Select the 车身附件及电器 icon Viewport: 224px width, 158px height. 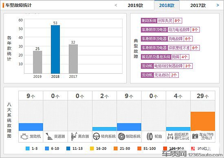point(195,136)
